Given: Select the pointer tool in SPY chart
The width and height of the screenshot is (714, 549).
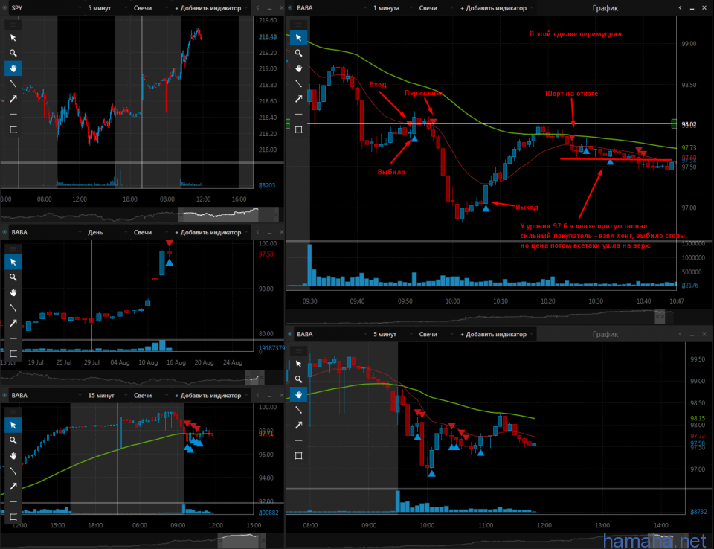Looking at the screenshot, I should pos(13,38).
